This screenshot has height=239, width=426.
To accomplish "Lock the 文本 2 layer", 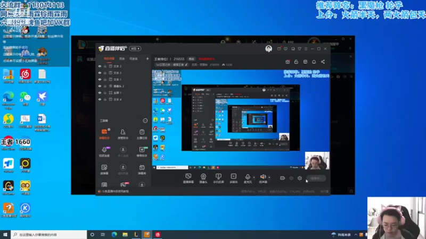I will [x=105, y=66].
